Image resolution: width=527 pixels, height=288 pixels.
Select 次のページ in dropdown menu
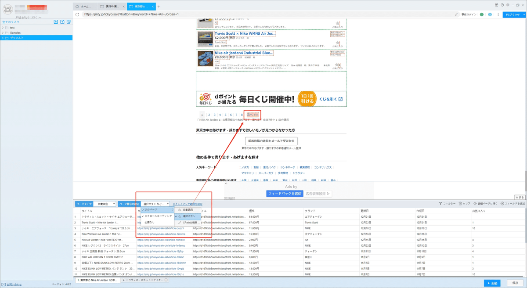tap(157, 210)
